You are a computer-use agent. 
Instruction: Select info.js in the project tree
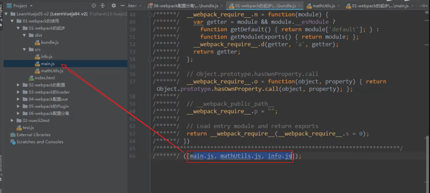point(47,57)
